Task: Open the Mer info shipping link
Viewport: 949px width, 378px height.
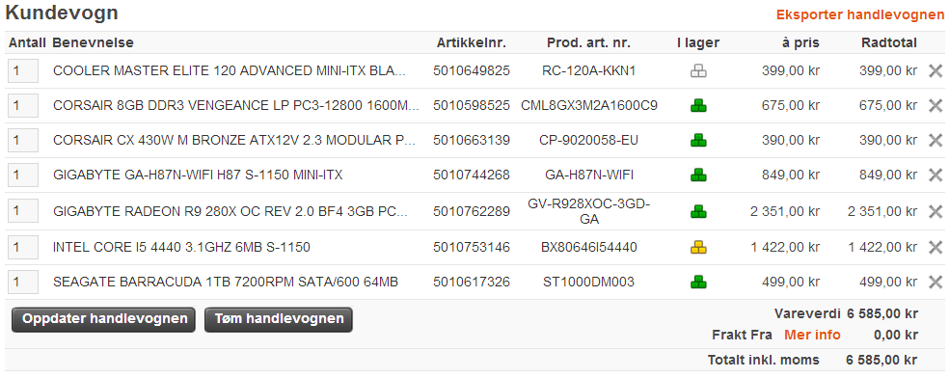Action: [812, 335]
